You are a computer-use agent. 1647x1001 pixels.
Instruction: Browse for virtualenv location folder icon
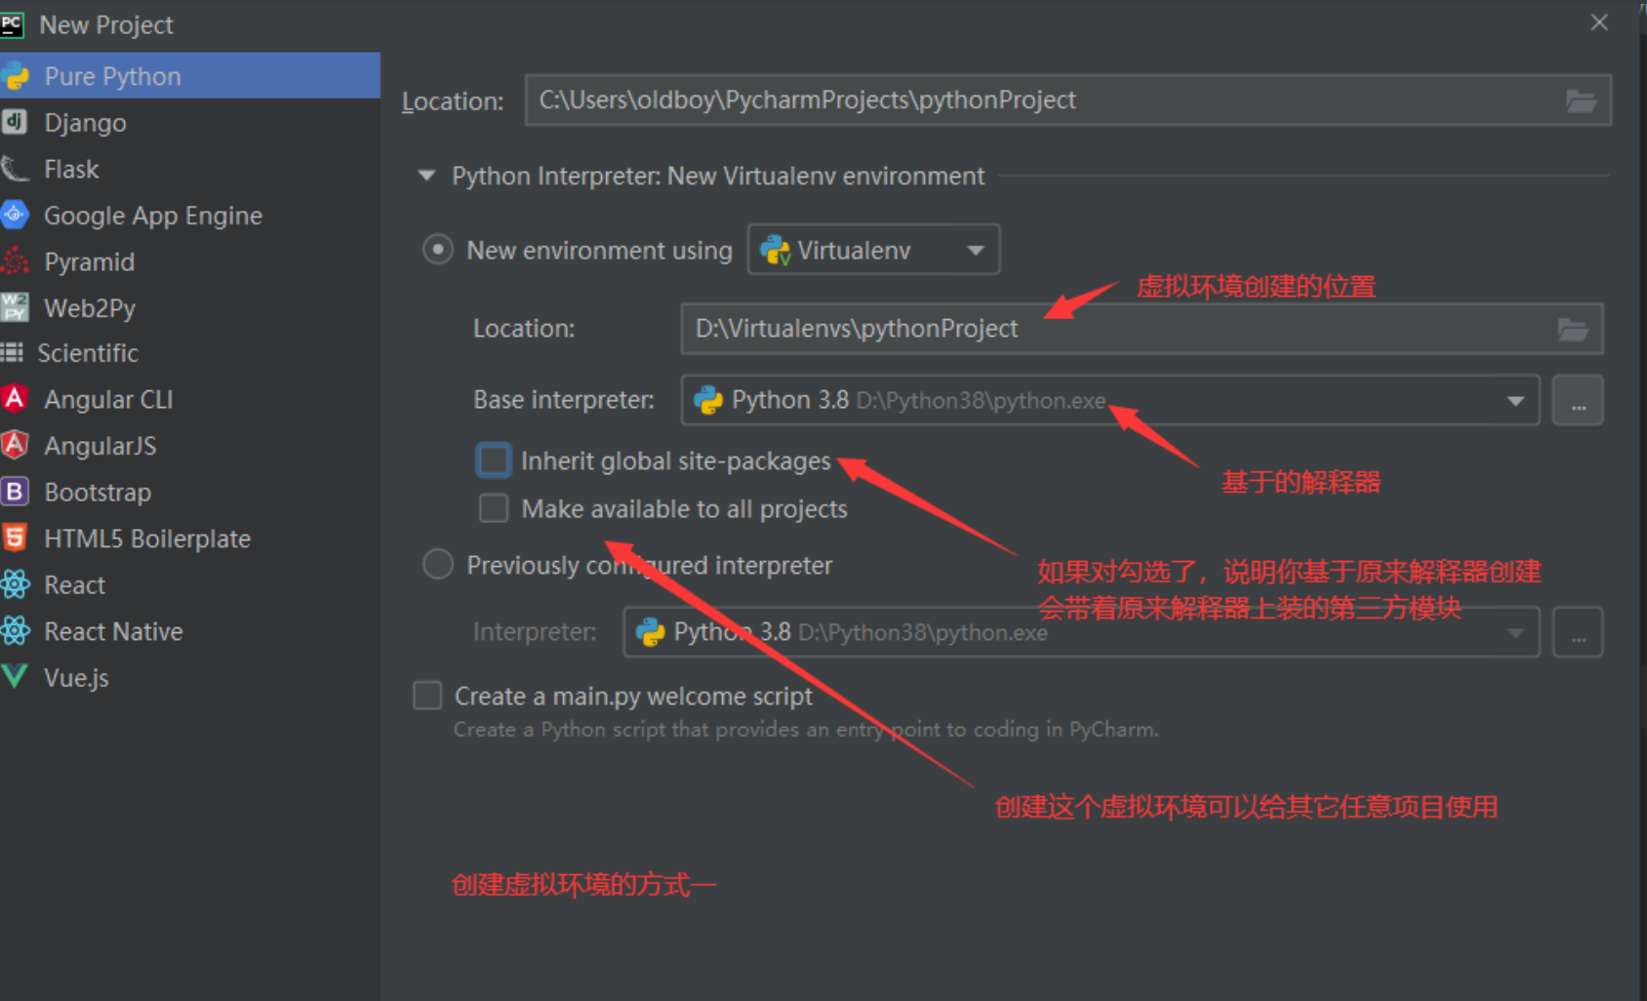[x=1573, y=330]
